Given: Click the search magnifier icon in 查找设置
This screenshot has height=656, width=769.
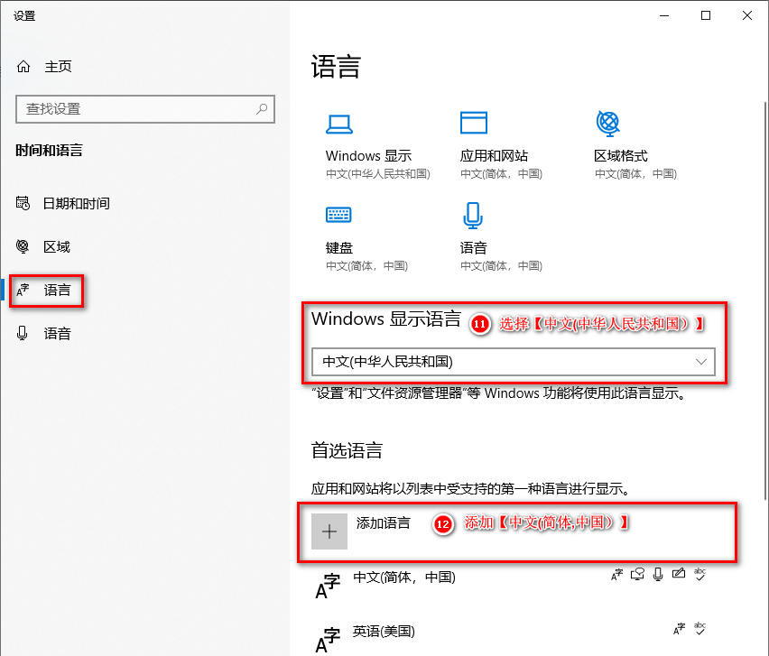Looking at the screenshot, I should (x=262, y=109).
